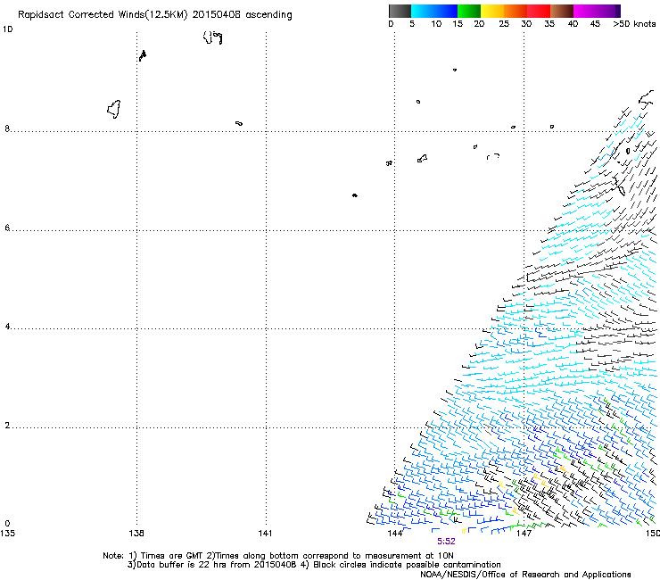This screenshot has width=660, height=580.
Task: Click the latitude label 6
Action: [x=7, y=228]
